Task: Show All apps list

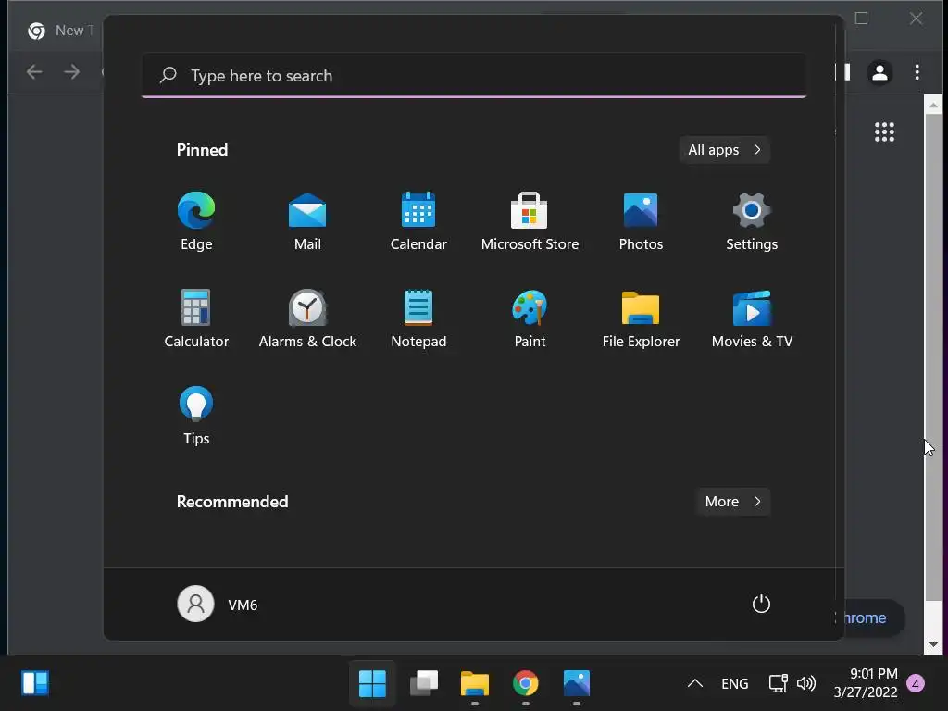Action: coord(724,150)
